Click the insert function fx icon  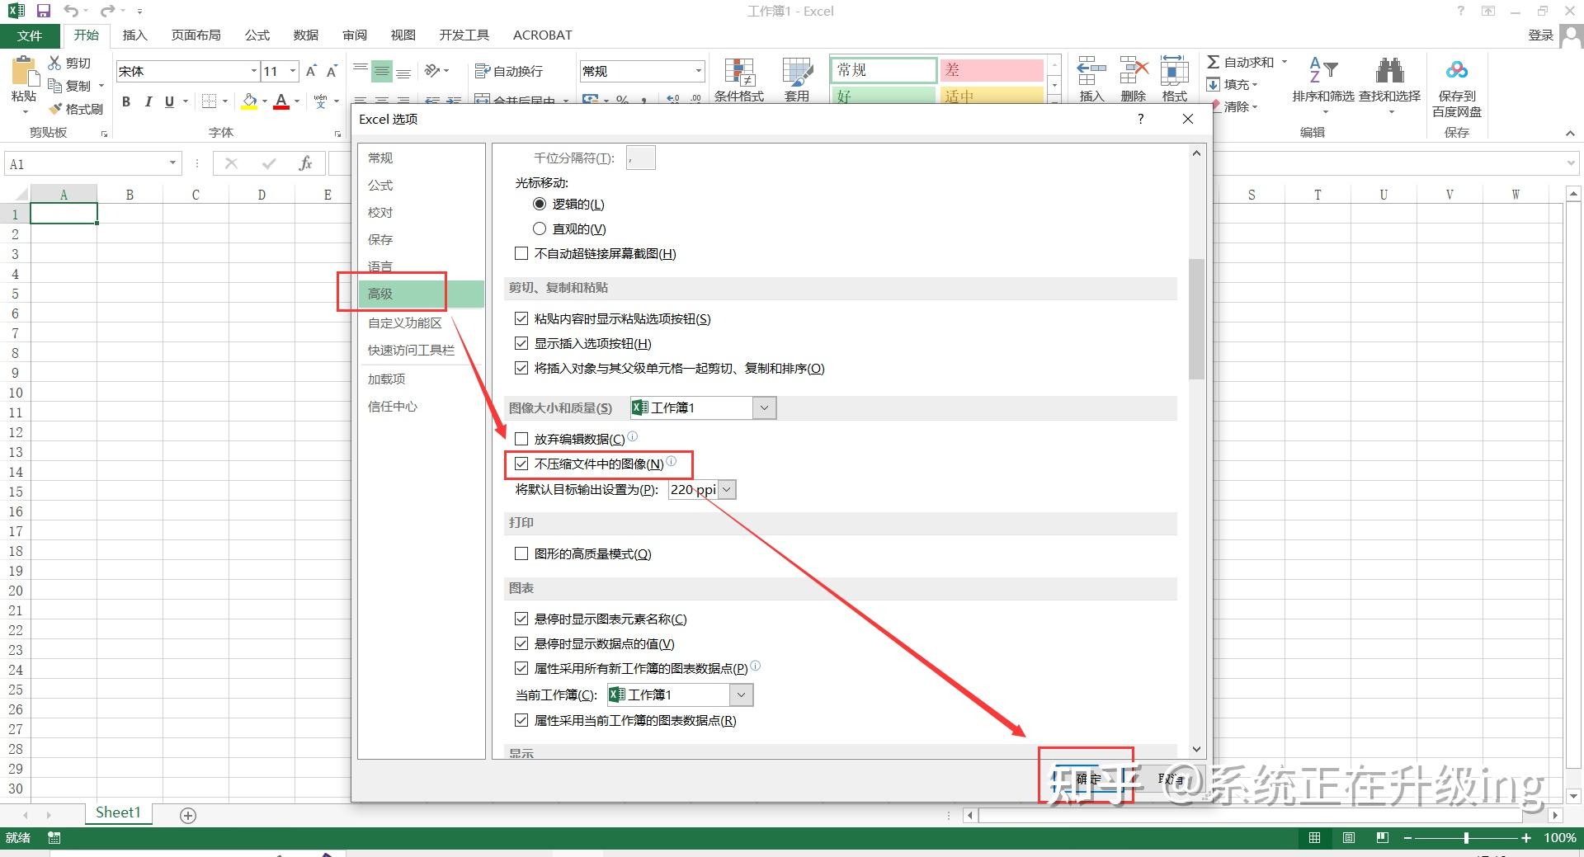(305, 163)
